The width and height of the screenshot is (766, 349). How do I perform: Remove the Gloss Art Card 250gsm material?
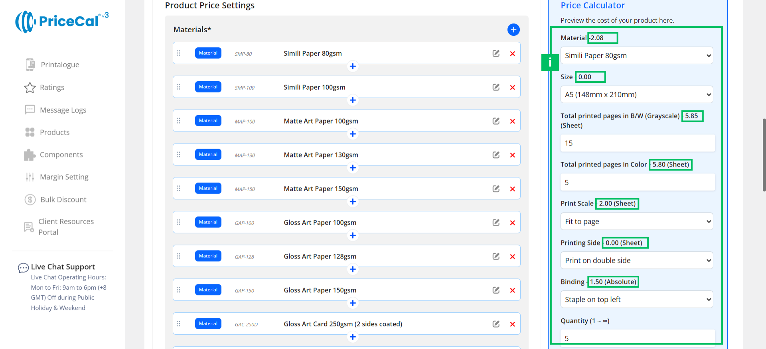(512, 324)
